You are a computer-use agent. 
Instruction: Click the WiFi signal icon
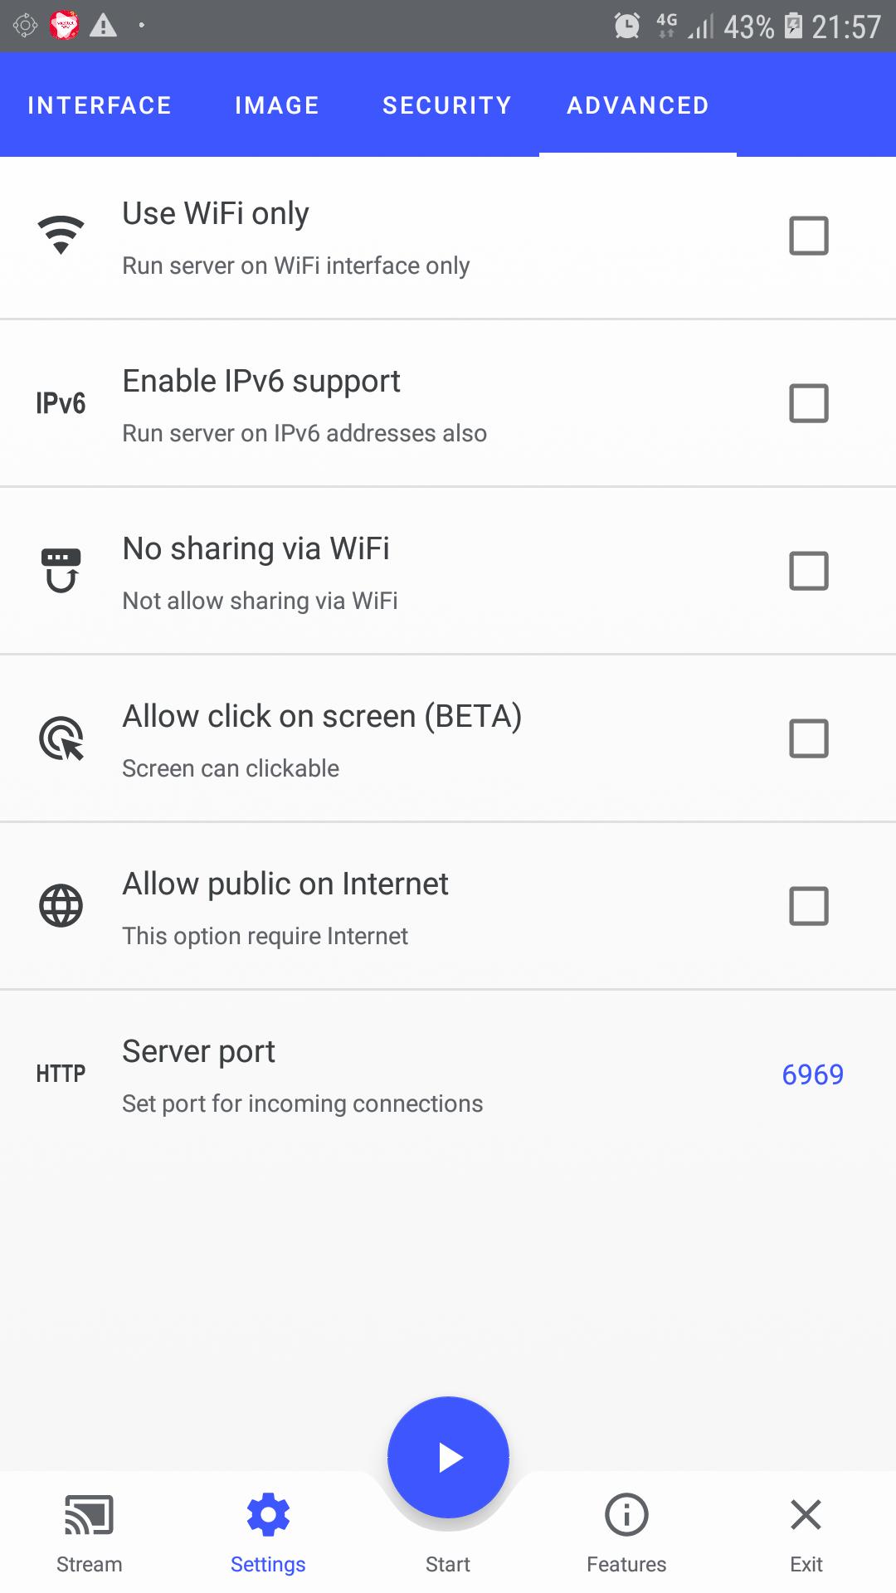pos(61,236)
